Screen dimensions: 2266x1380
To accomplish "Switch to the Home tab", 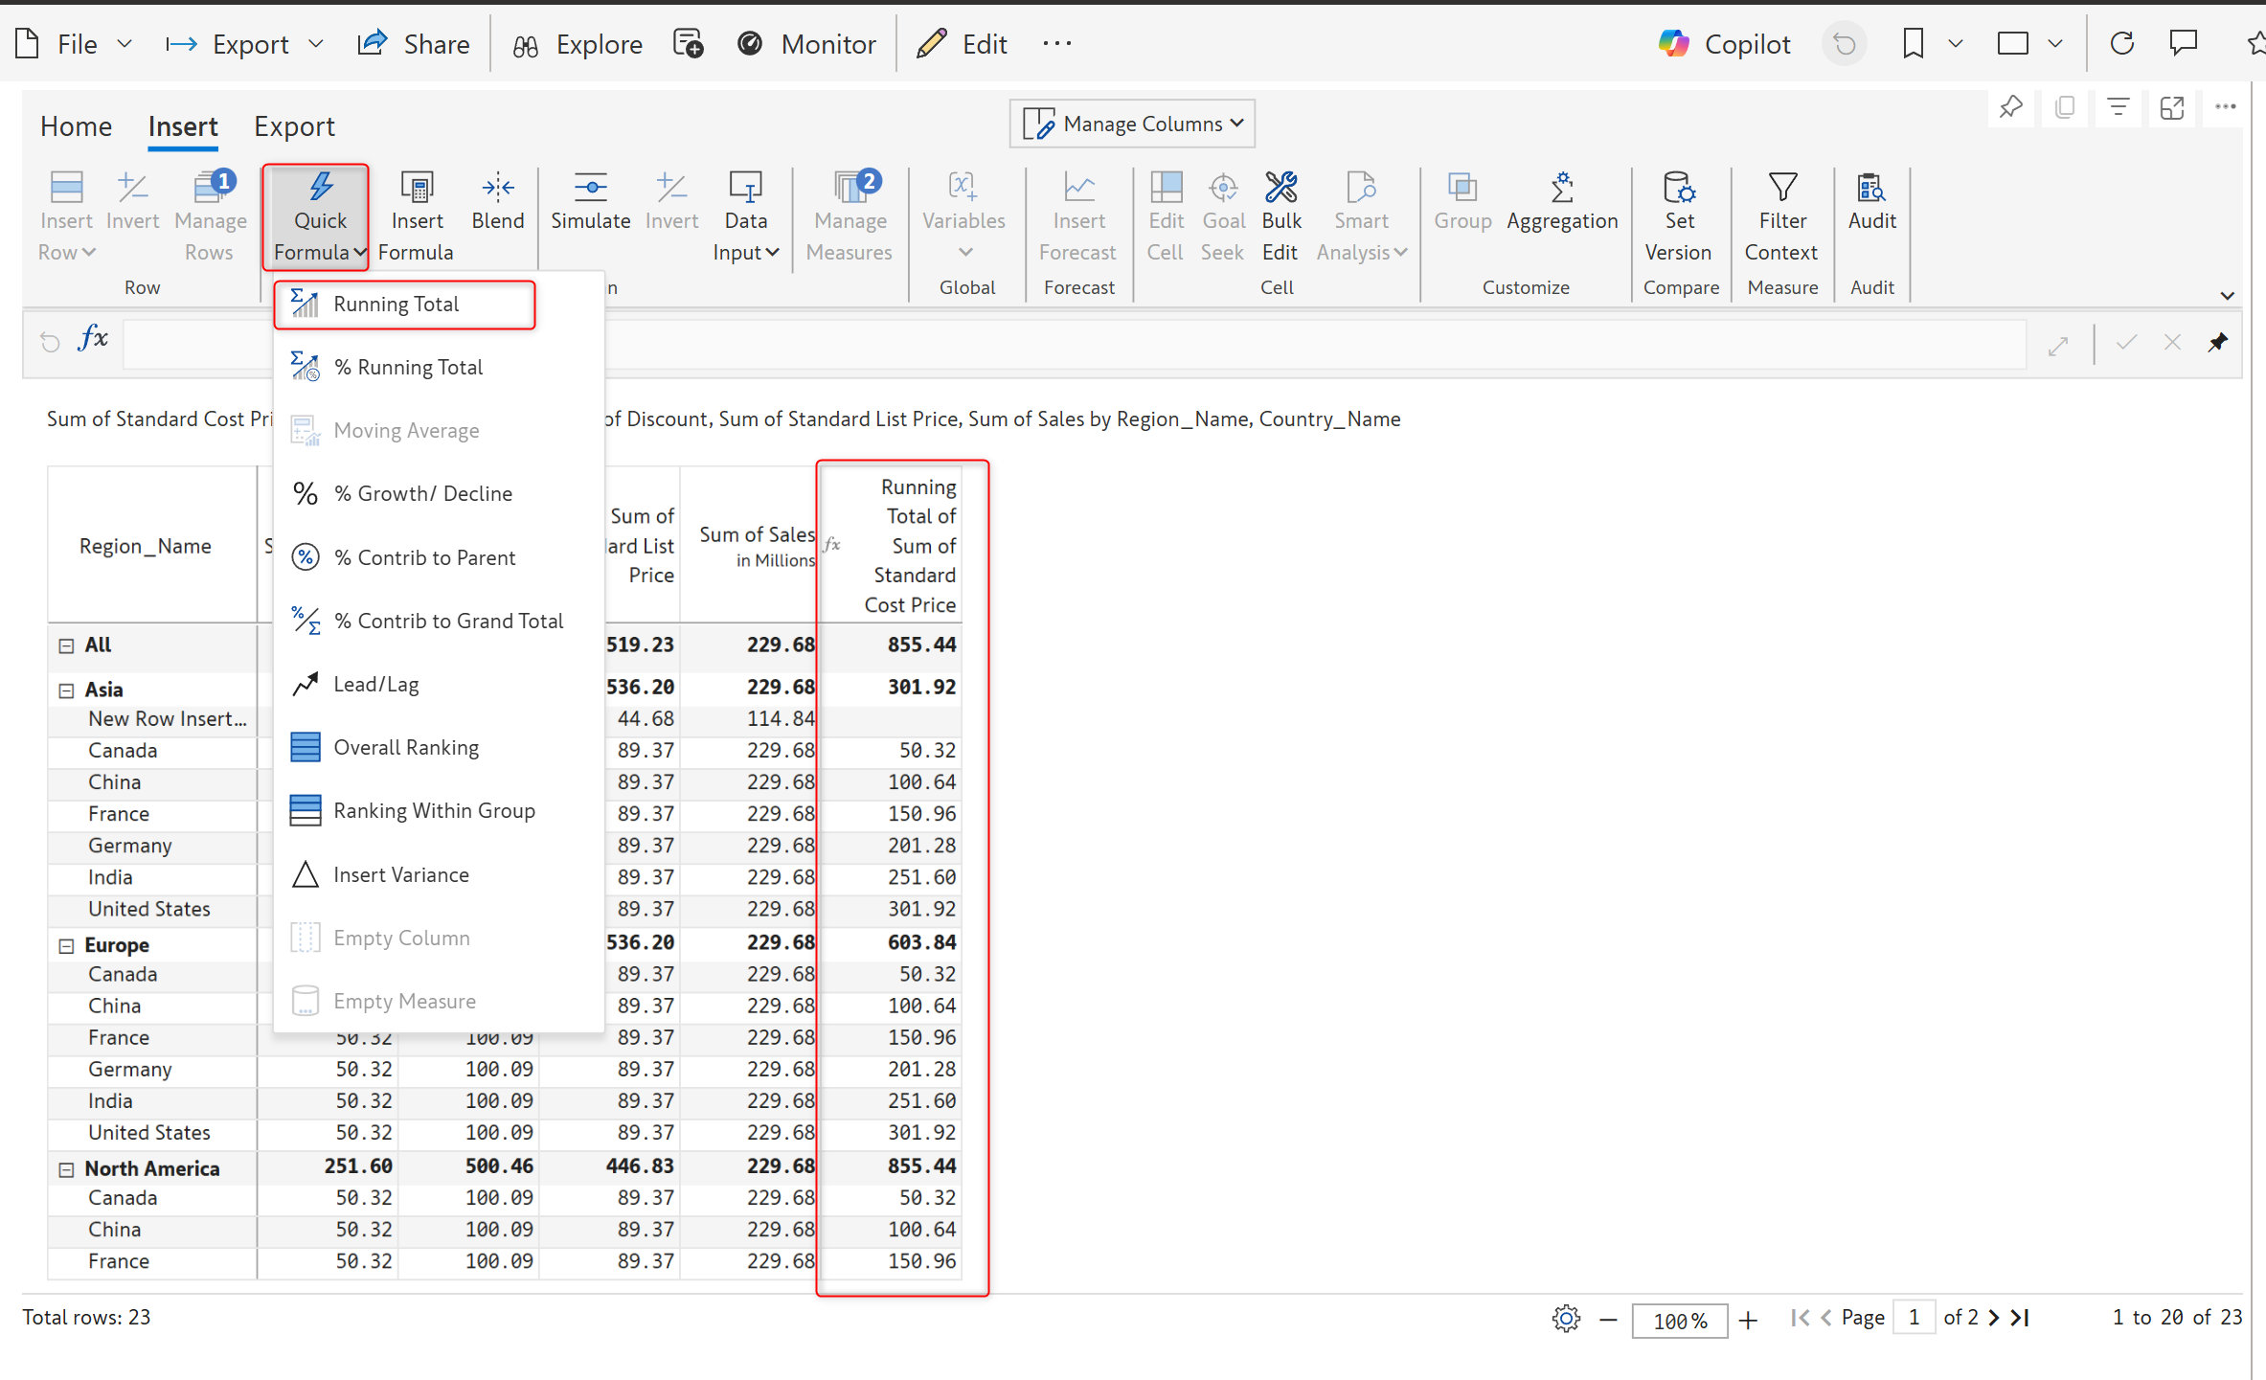I will [x=76, y=126].
